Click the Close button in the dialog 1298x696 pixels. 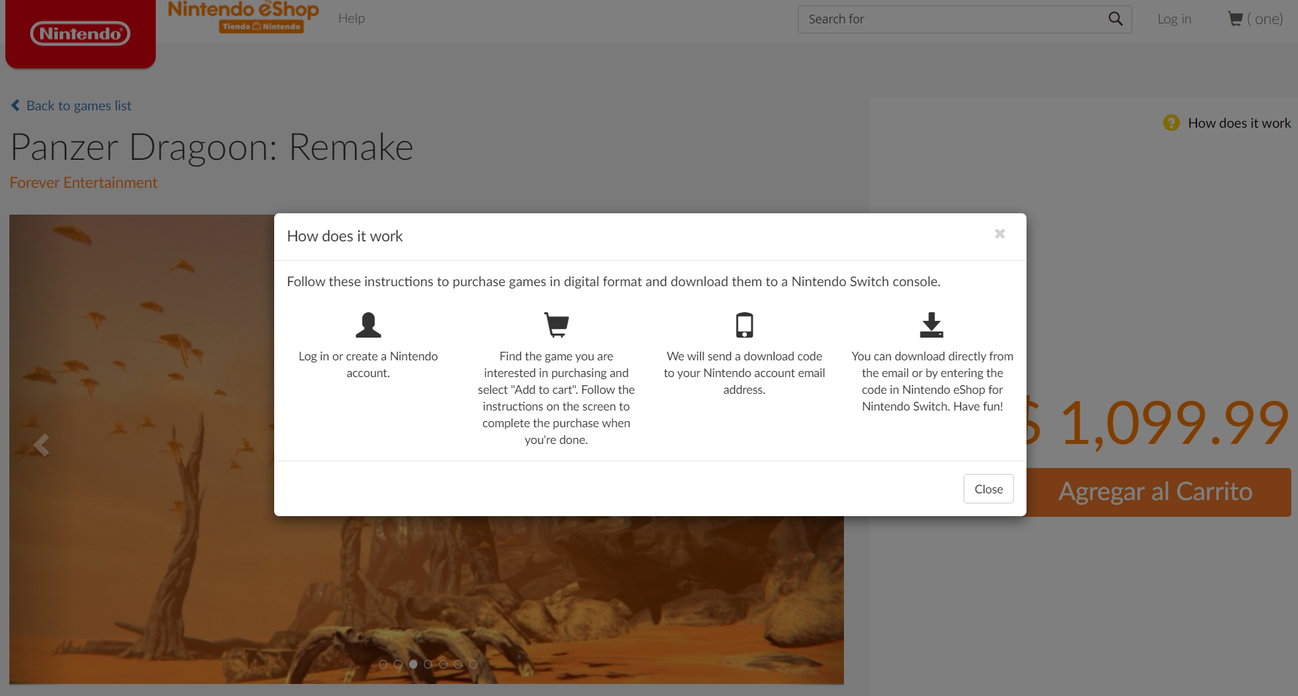tap(988, 489)
